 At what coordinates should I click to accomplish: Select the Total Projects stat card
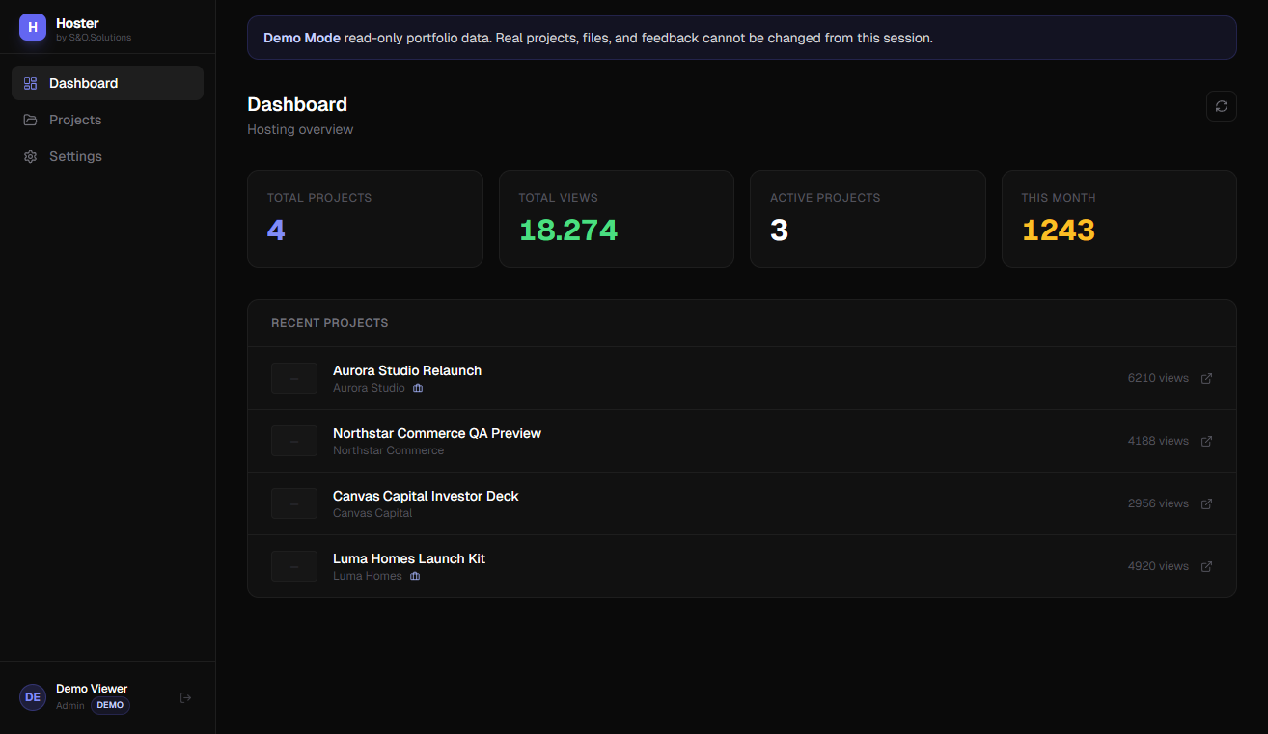click(365, 219)
